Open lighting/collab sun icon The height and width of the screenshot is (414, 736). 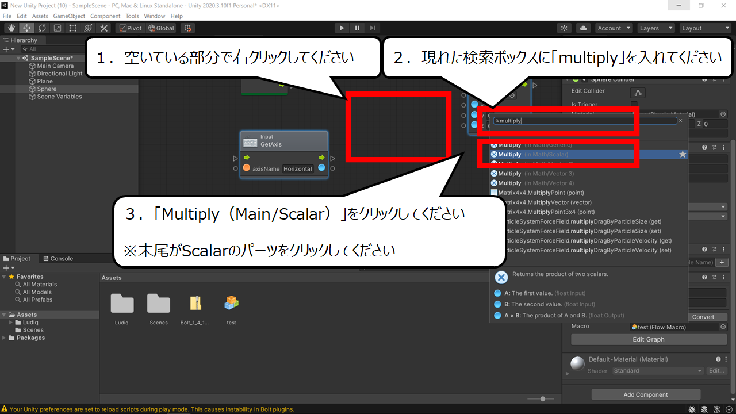pos(565,28)
